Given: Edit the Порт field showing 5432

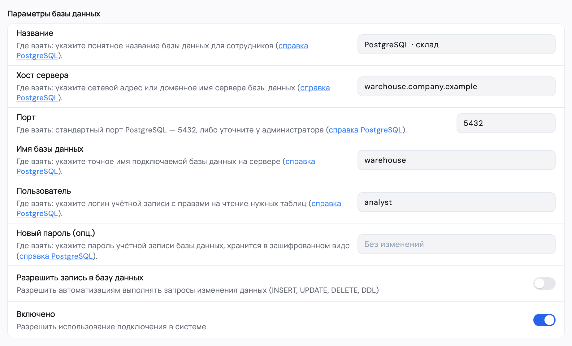Looking at the screenshot, I should (x=506, y=123).
